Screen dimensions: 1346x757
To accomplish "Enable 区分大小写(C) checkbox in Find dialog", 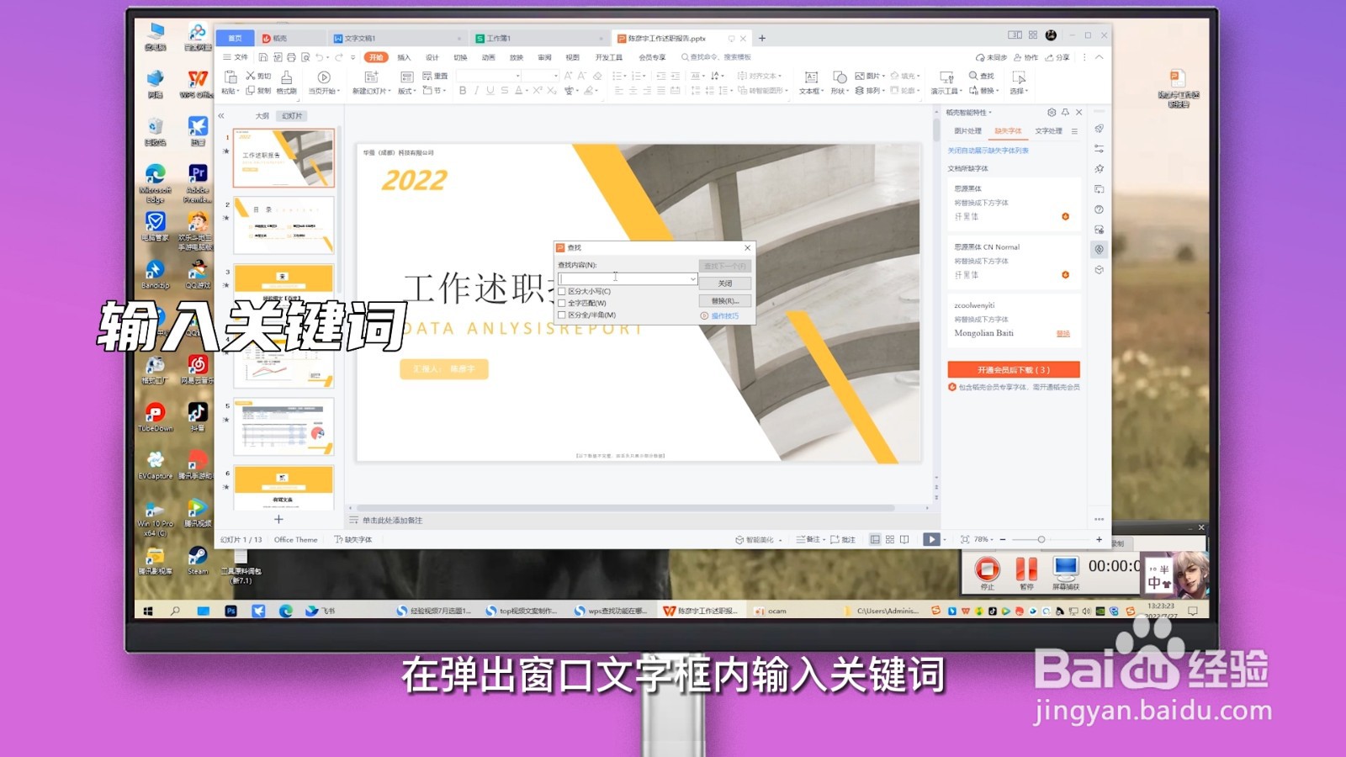I will coord(562,291).
